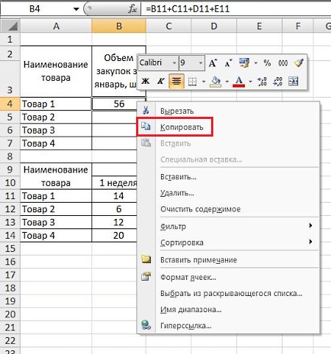Choose Вырезать in the context menu
This screenshot has height=354, width=331.
click(x=177, y=111)
